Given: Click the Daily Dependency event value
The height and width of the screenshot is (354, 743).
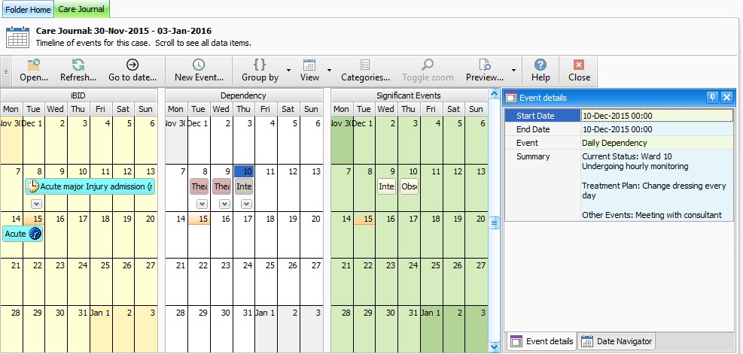Looking at the screenshot, I should pyautogui.click(x=656, y=143).
